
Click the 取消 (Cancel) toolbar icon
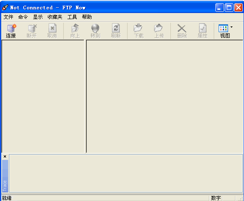tap(52, 28)
